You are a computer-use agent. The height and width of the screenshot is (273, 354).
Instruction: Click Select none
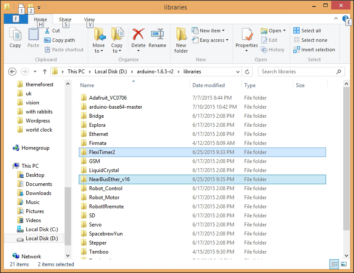point(311,40)
